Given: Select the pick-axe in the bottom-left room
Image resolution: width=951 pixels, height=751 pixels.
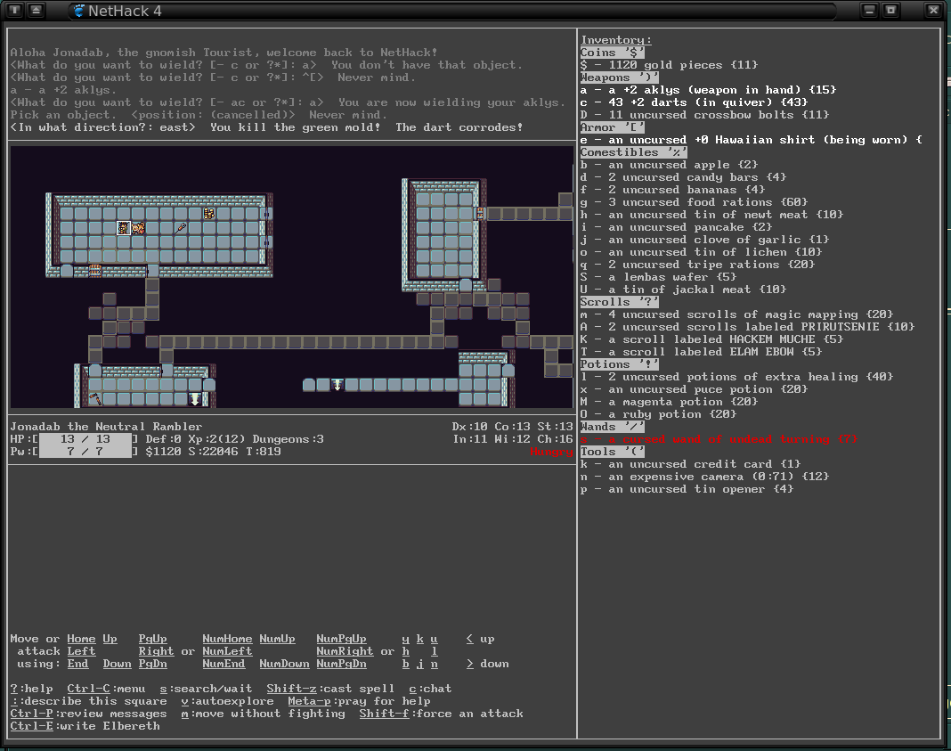Looking at the screenshot, I should coord(95,399).
